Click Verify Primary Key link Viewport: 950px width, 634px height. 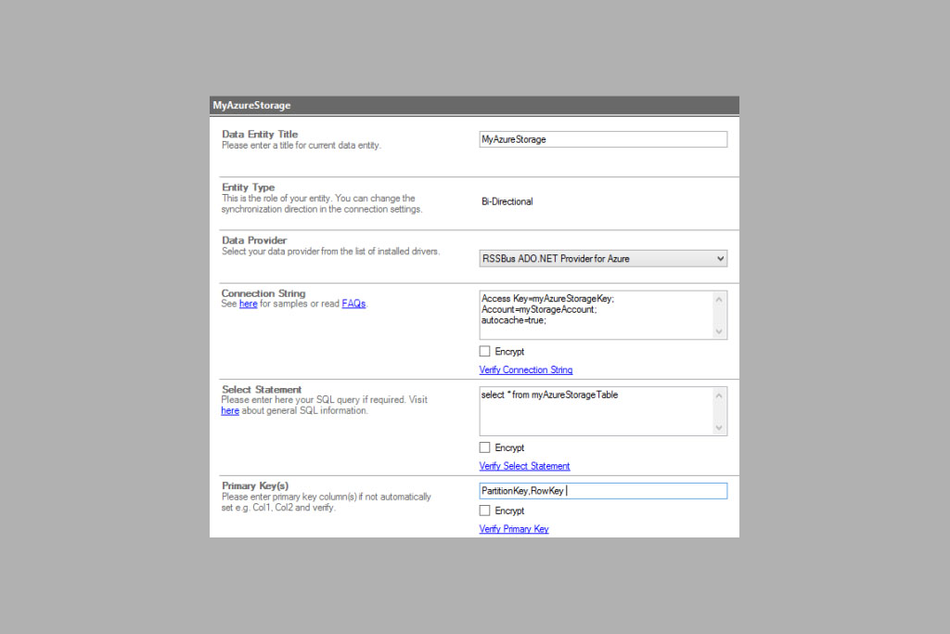[x=513, y=529]
